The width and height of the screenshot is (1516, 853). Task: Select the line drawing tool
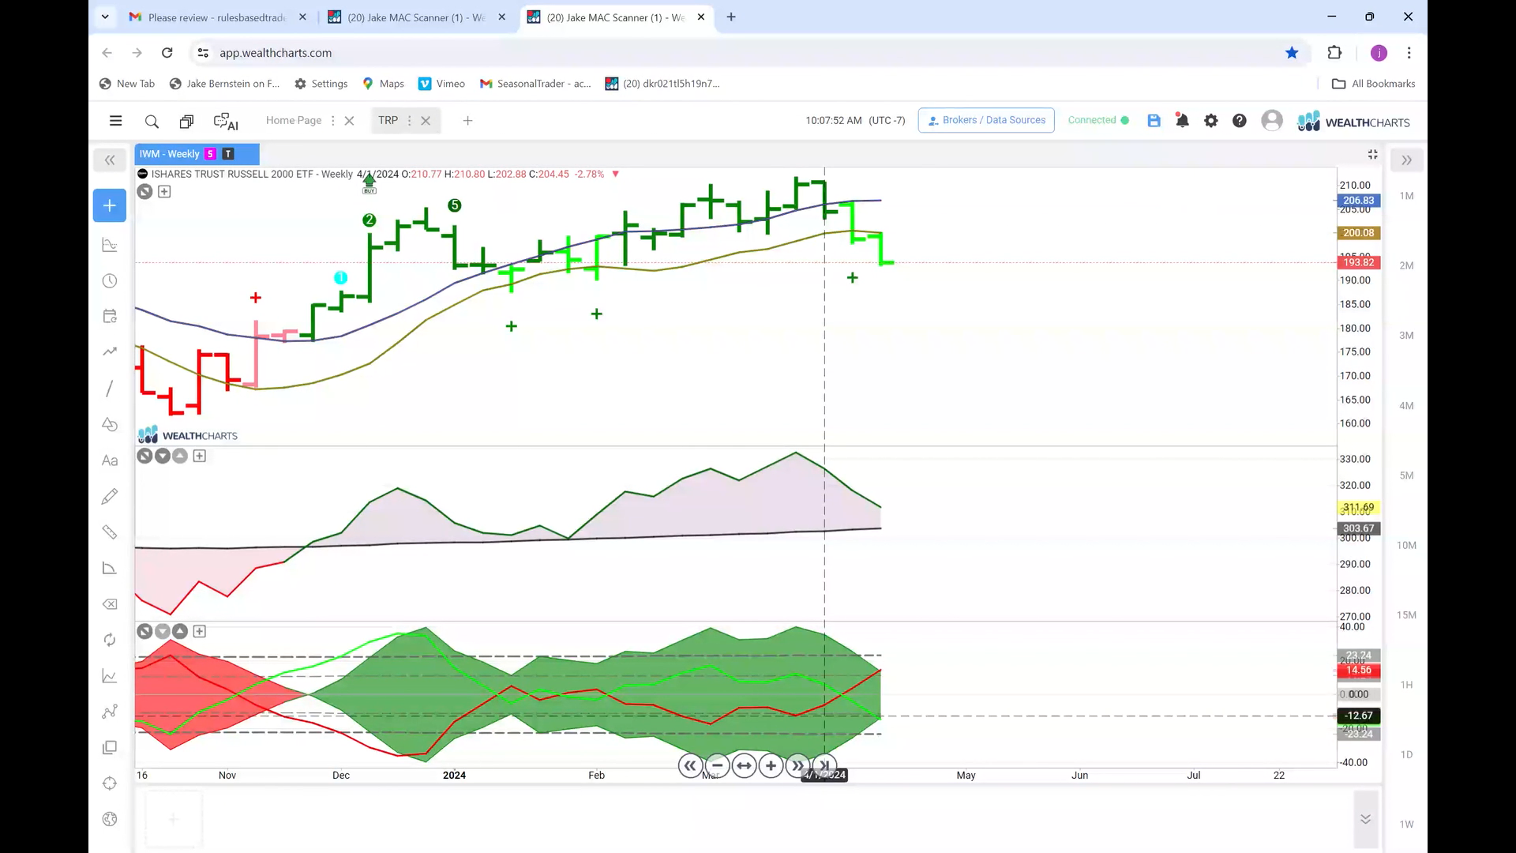[110, 388]
